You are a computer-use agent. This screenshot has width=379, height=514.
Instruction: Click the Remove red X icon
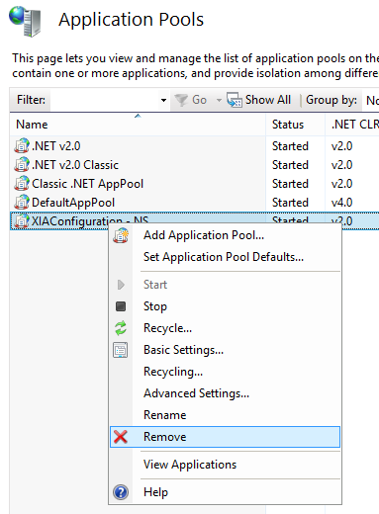[121, 437]
